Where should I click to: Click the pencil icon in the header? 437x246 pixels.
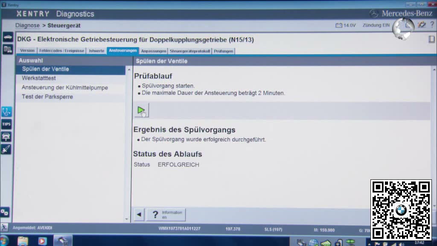tap(422, 24)
